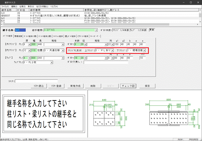Open the 編集(E) menu
202x141 pixels.
click(14, 7)
